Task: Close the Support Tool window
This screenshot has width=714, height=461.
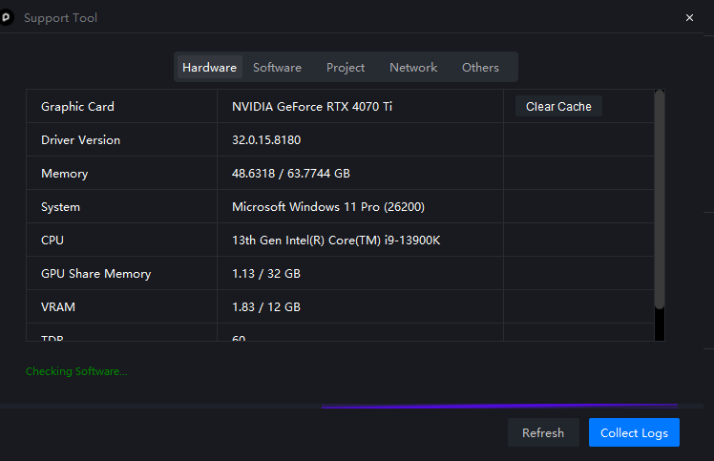Action: tap(689, 18)
